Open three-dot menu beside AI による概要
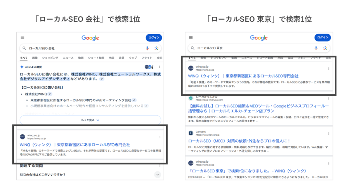 coord(159,67)
